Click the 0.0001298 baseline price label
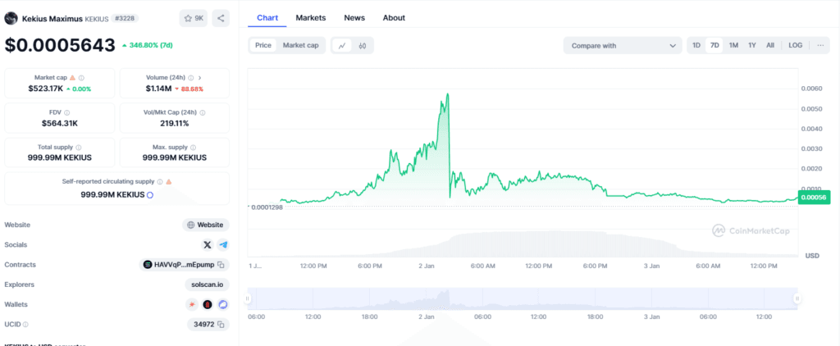Viewport: 840px width, 346px height. (267, 207)
